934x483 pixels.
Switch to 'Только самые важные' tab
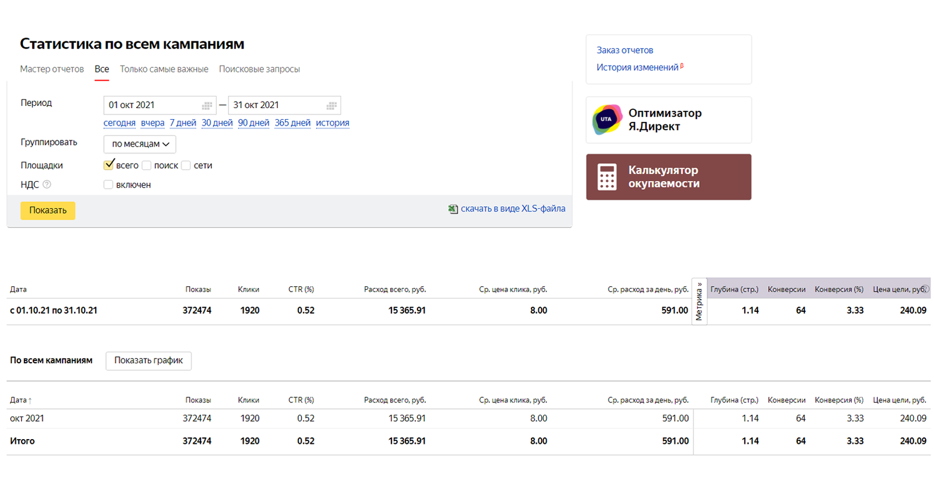point(164,69)
